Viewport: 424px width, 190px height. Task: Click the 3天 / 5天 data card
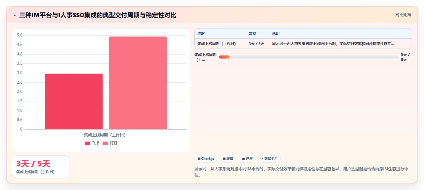pyautogui.click(x=41, y=167)
